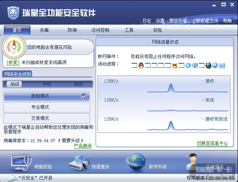238x182 pixels.
Task: Click text 您的电脑含有潜在风险
Action: pyautogui.click(x=49, y=47)
